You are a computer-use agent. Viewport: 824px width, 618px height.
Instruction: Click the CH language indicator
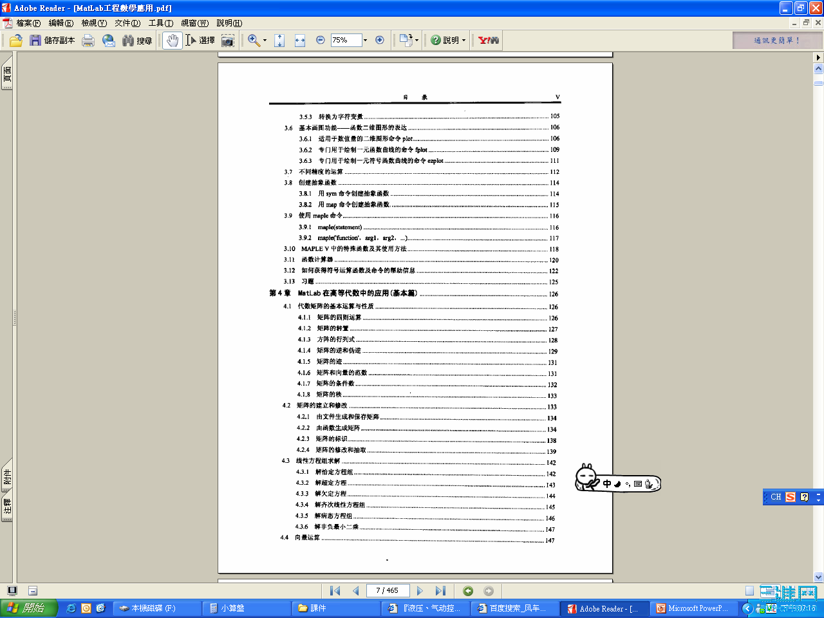point(776,497)
